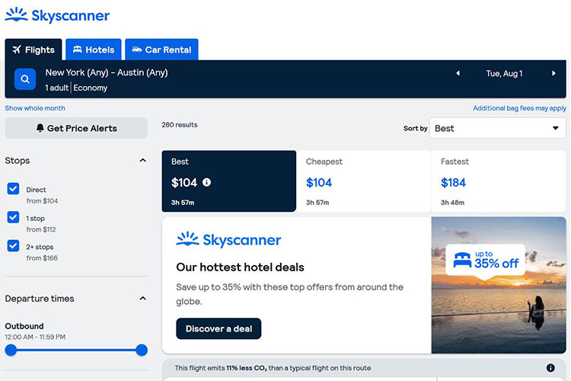571x381 pixels.
Task: Switch to the Car Rental tab
Action: [161, 50]
